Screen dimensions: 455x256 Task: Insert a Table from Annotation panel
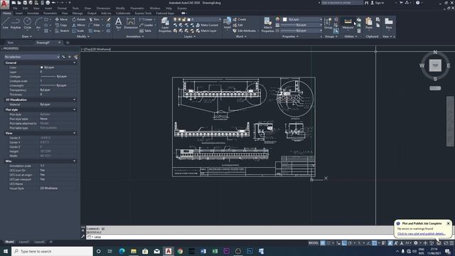coord(145,31)
